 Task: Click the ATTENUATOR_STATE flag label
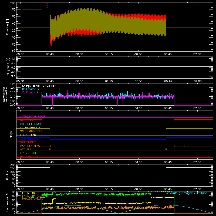[x=33, y=117]
